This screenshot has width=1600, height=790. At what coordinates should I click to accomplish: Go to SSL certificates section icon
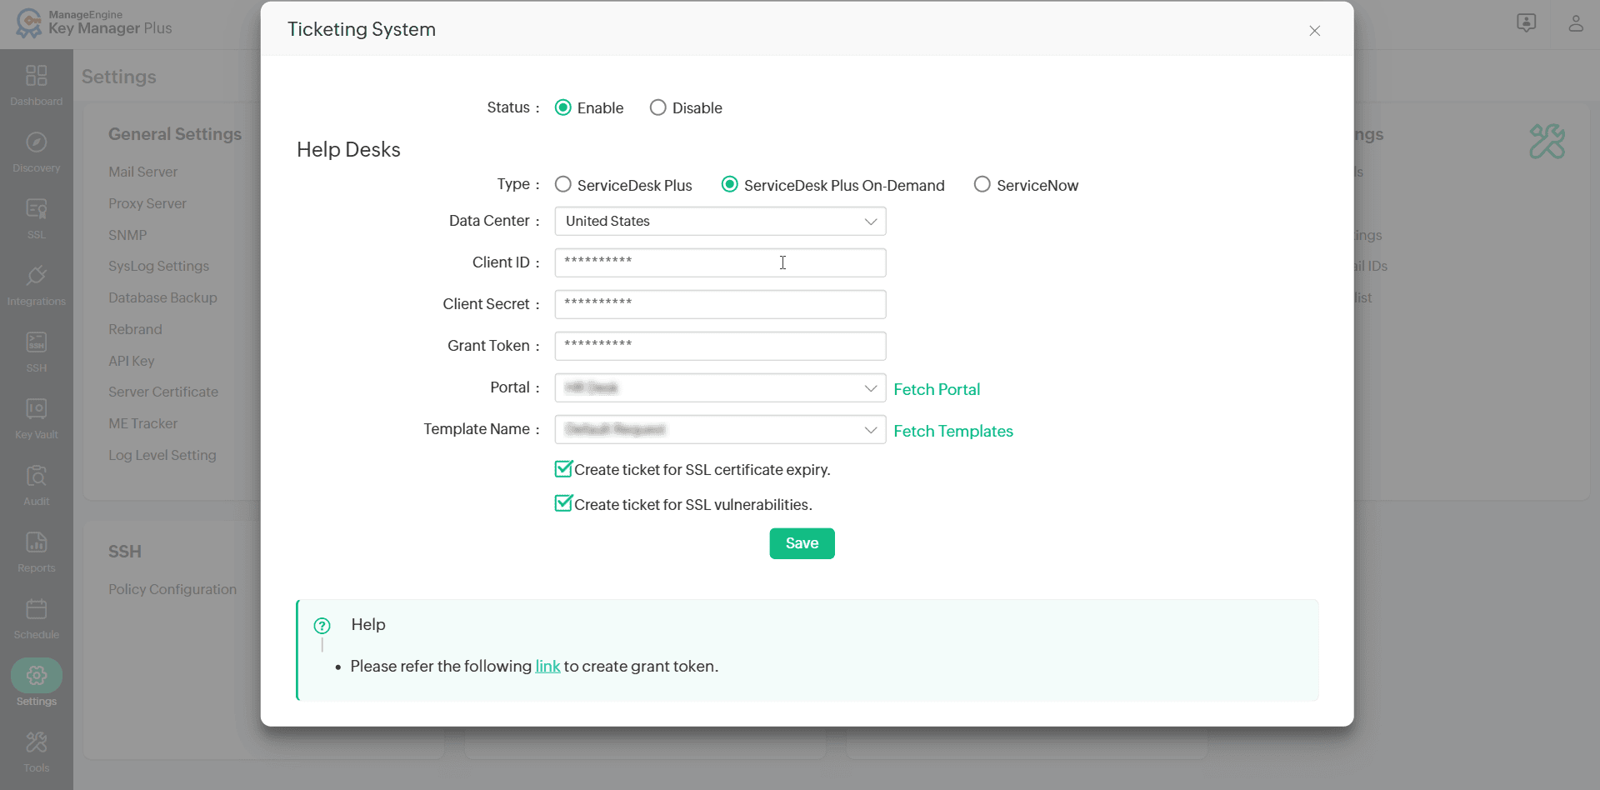(x=37, y=209)
